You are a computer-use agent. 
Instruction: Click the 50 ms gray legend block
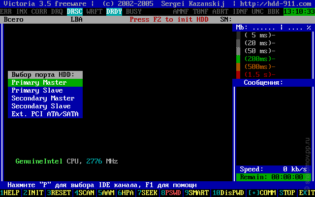(x=238, y=51)
